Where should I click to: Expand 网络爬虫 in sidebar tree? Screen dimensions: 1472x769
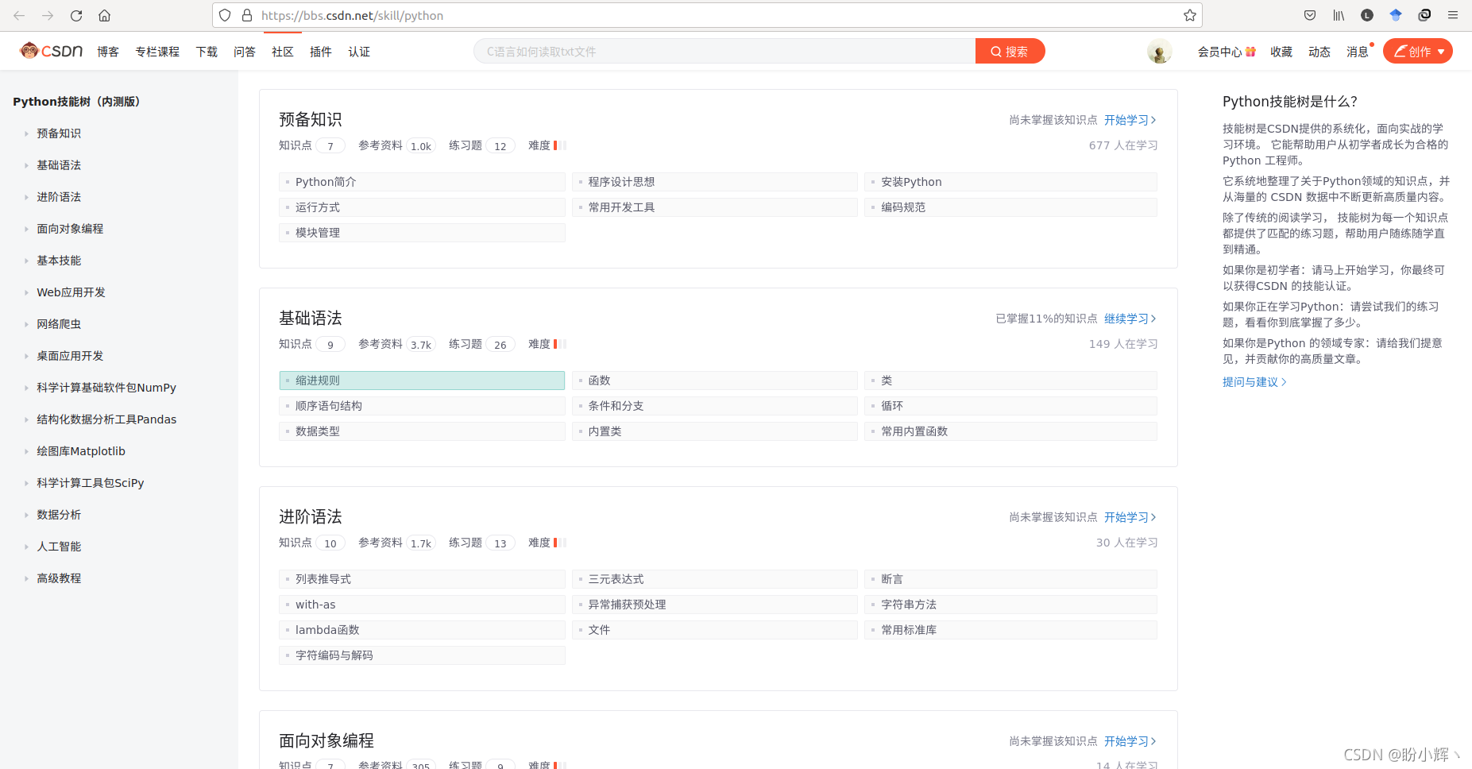(x=59, y=324)
